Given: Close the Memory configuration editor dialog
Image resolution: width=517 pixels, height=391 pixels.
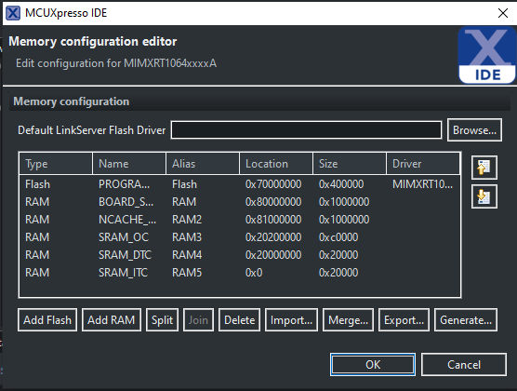Looking at the screenshot, I should [502, 13].
